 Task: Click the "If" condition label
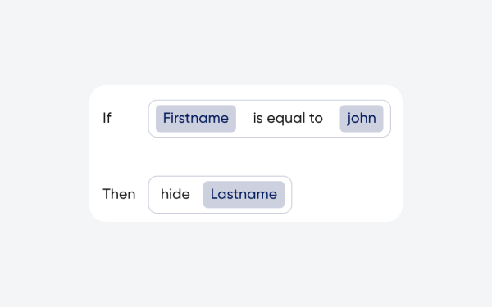click(x=107, y=118)
